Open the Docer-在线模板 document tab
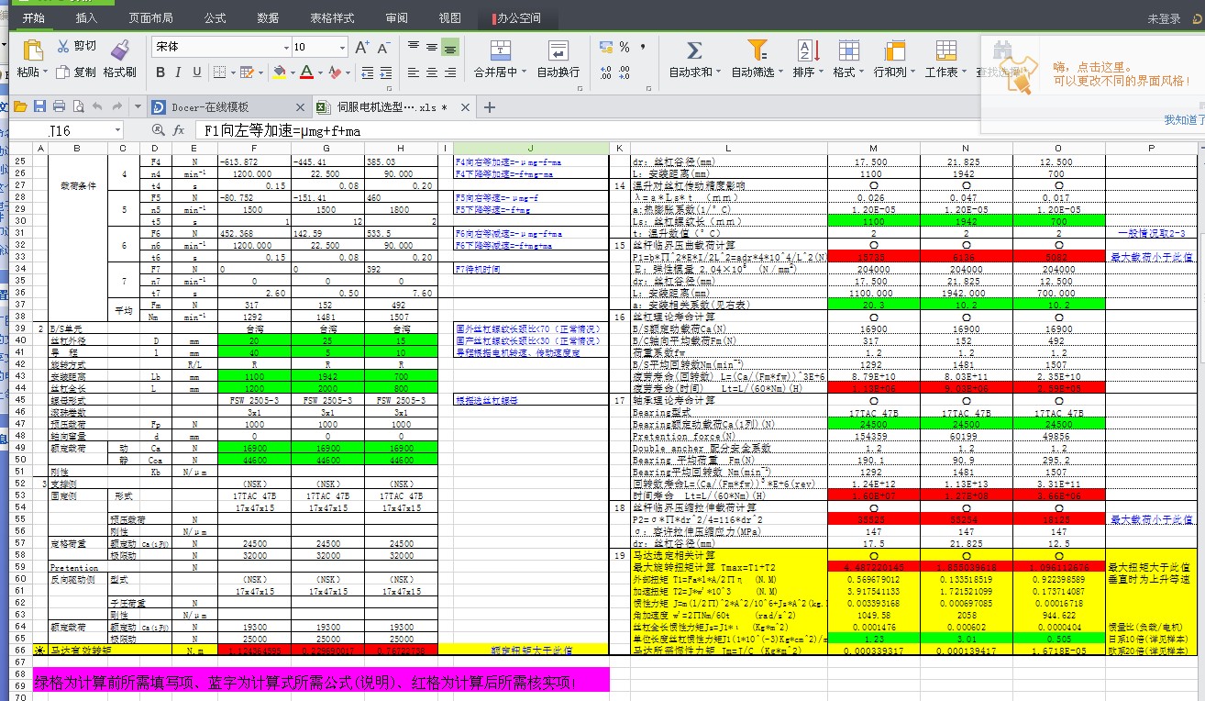 [227, 107]
